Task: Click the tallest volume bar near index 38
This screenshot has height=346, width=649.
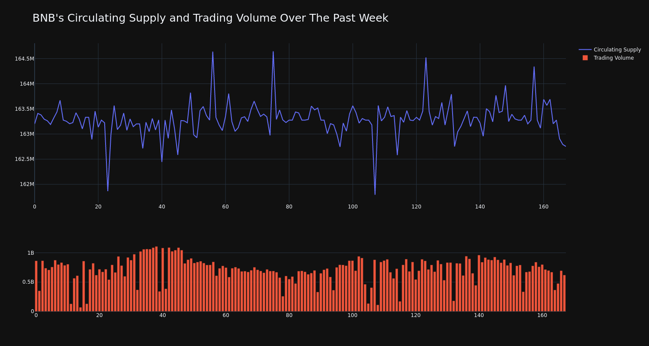Action: point(156,279)
